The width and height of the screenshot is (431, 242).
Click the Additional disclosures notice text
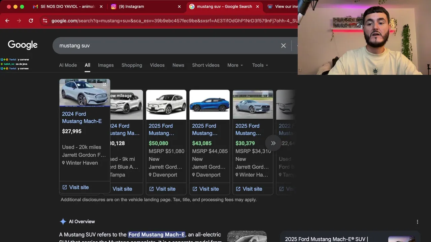[159, 200]
